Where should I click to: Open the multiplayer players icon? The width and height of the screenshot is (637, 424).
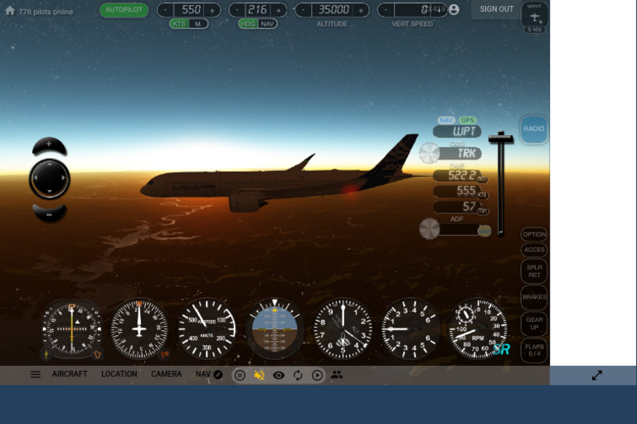coord(337,374)
